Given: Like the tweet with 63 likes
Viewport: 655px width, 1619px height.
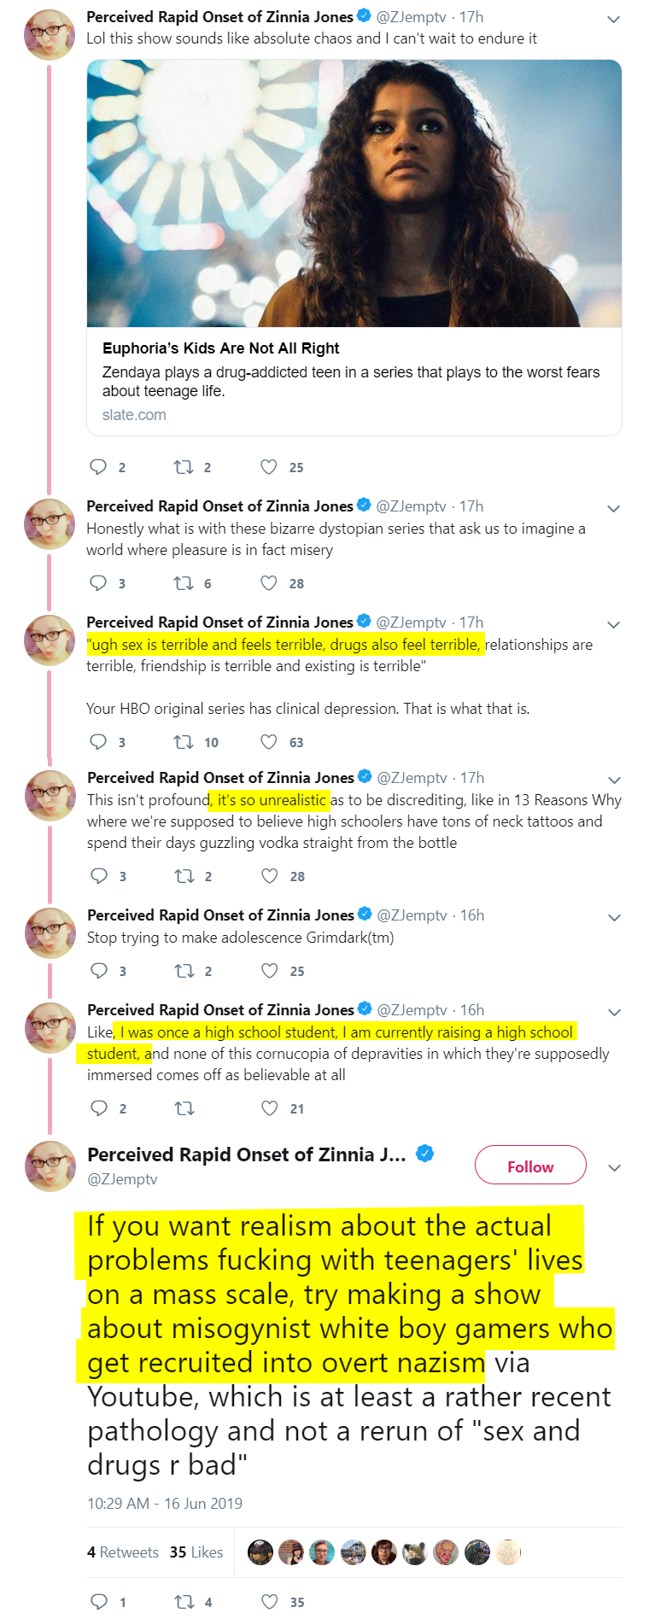Looking at the screenshot, I should point(268,741).
